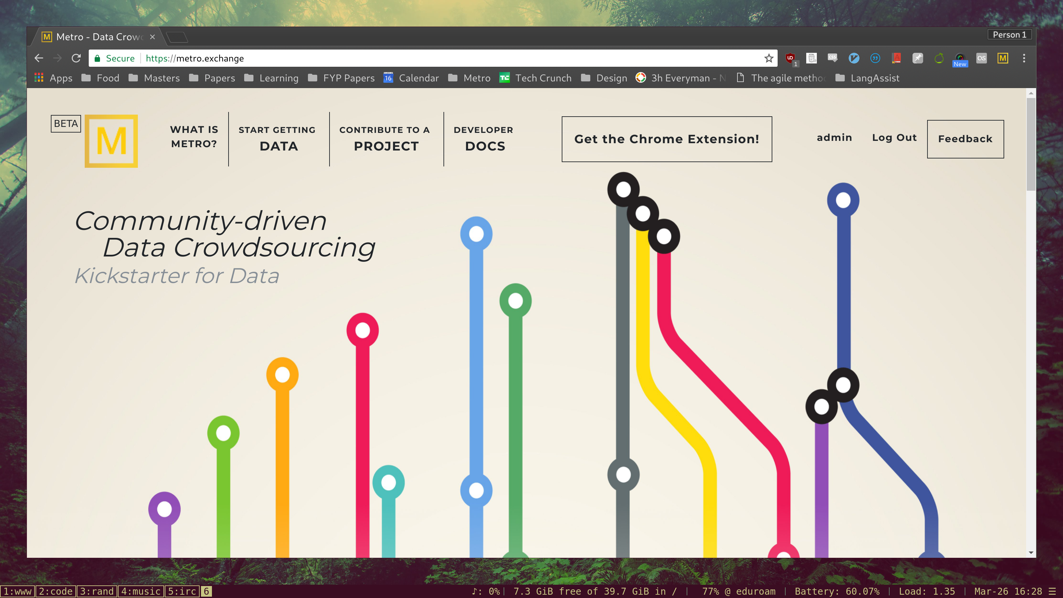Go to Contribute to a Project

(x=385, y=139)
